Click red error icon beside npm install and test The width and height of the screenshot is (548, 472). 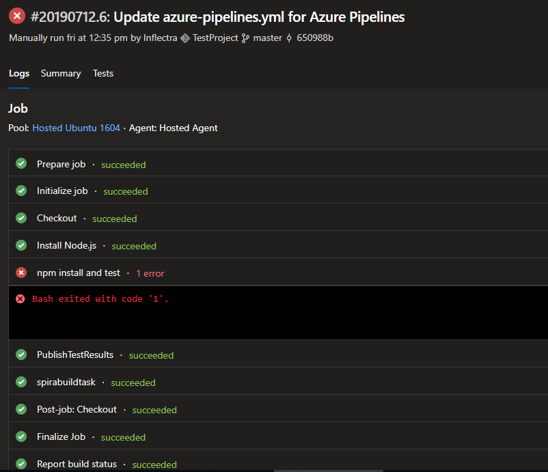(x=21, y=273)
